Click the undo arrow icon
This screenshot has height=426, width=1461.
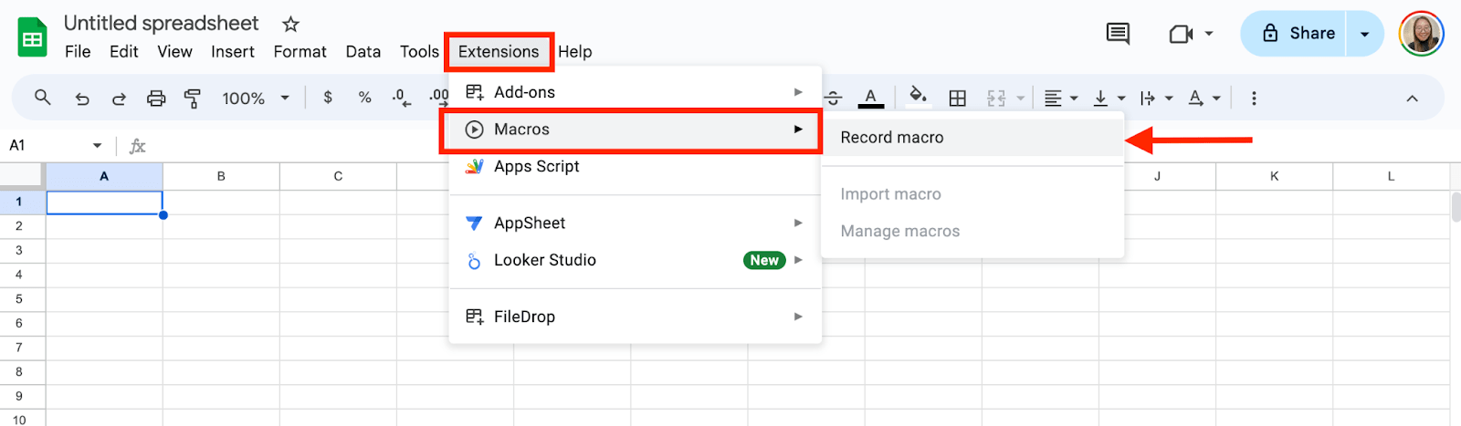point(82,98)
